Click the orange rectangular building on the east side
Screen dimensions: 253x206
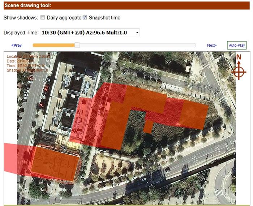click(x=194, y=114)
